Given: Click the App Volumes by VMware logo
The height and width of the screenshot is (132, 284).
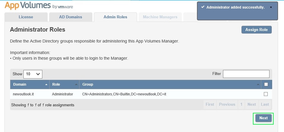Looking at the screenshot, I should coord(39,6).
